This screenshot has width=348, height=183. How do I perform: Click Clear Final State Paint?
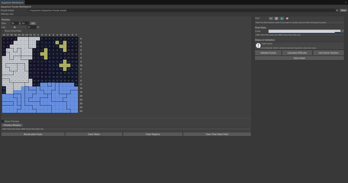click(x=217, y=134)
